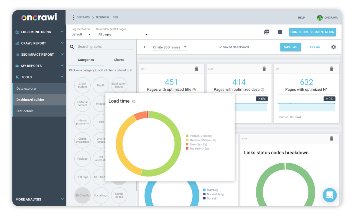
Task: Click the OnCrawl logo
Action: 39,17
